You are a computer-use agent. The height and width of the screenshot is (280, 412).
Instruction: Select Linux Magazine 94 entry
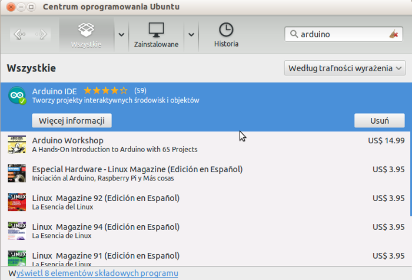[x=205, y=231]
